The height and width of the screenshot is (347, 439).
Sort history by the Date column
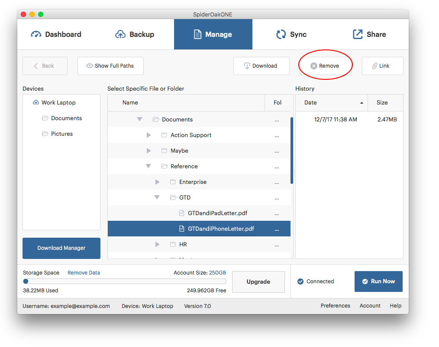pos(332,103)
